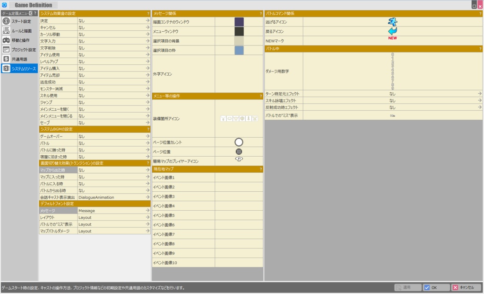
Task: Click 選択項目の枠 blue swatch
Action: click(x=239, y=50)
